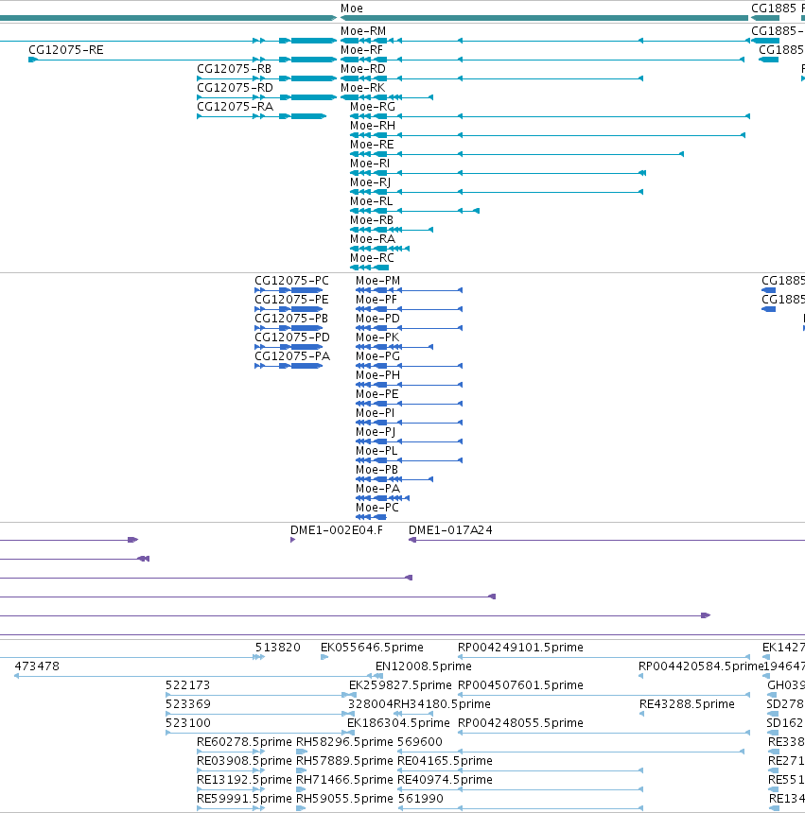Select the RE13192.5prime EST label
The height and width of the screenshot is (813, 805).
[244, 780]
